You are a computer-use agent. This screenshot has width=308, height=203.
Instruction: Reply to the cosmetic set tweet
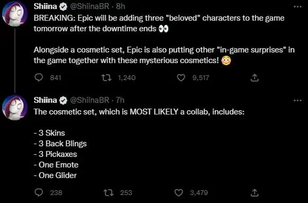[x=39, y=192]
